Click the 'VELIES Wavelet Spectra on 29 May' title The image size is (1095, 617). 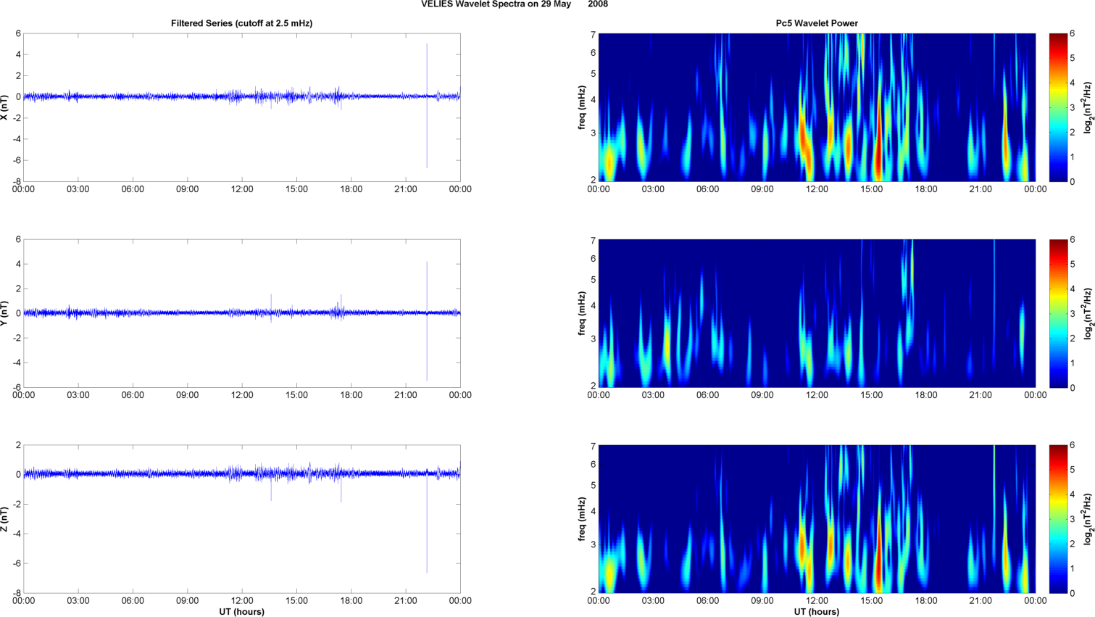coord(496,4)
